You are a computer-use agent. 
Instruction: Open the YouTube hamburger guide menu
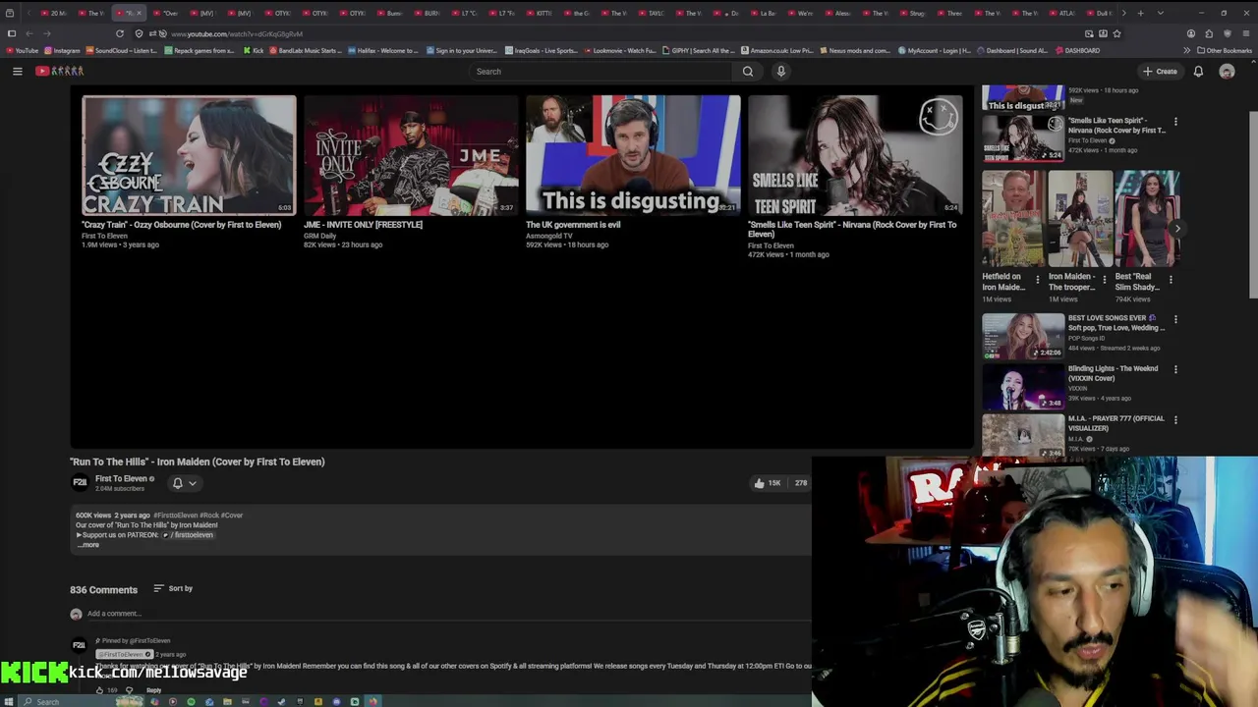tap(17, 71)
